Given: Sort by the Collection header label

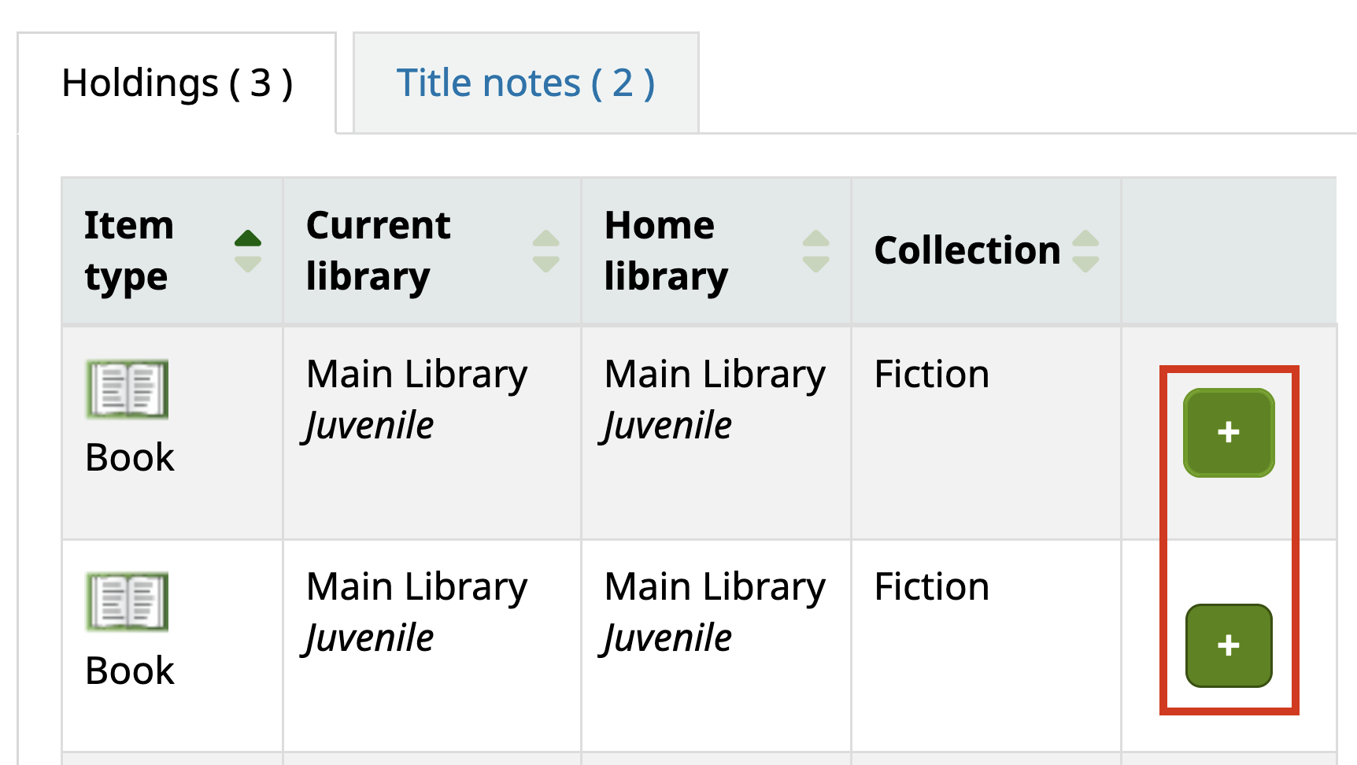Looking at the screenshot, I should (967, 250).
